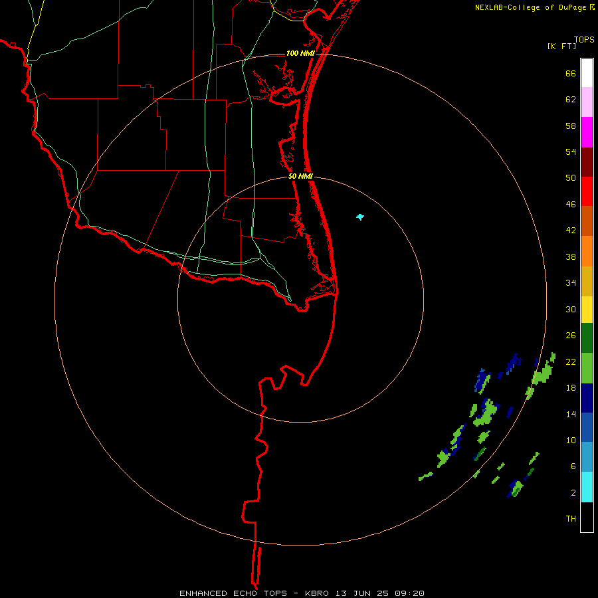This screenshot has height=598, width=598.
Task: Click the legend value 46
Action: click(x=571, y=205)
